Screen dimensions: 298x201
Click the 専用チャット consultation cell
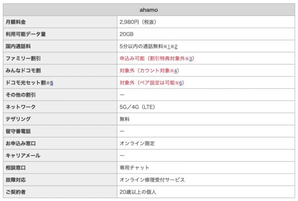pos(206,168)
